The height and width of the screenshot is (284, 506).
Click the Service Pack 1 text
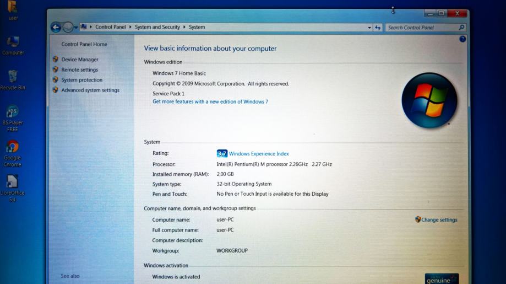click(168, 94)
